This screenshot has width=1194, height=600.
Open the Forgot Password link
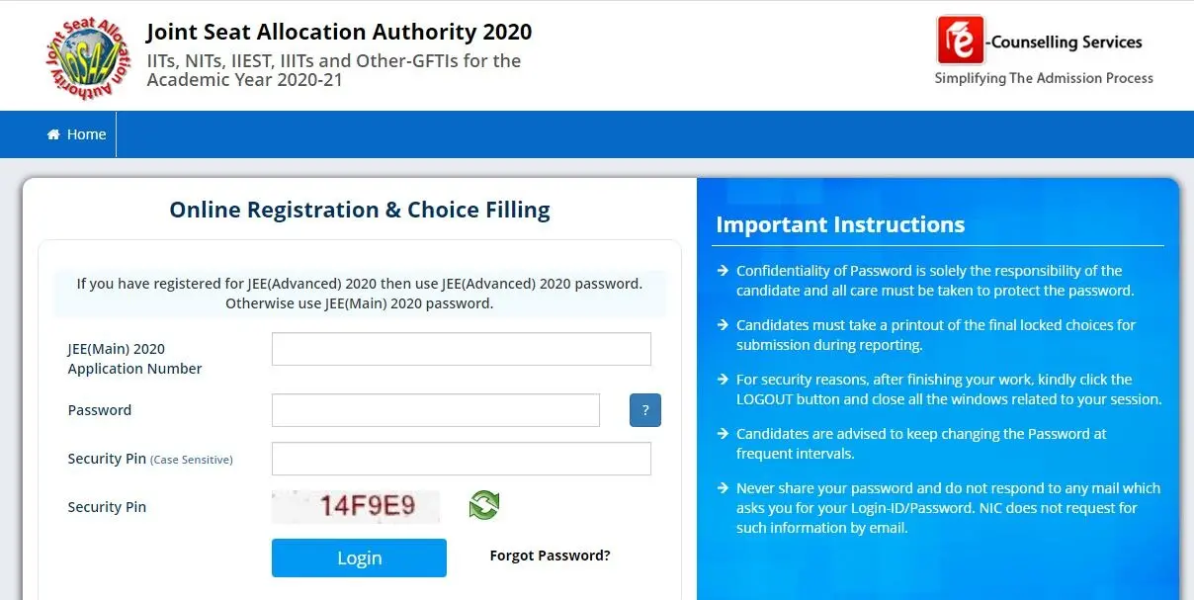[550, 556]
